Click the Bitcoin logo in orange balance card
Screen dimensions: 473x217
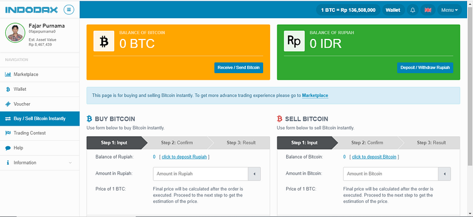coord(104,41)
